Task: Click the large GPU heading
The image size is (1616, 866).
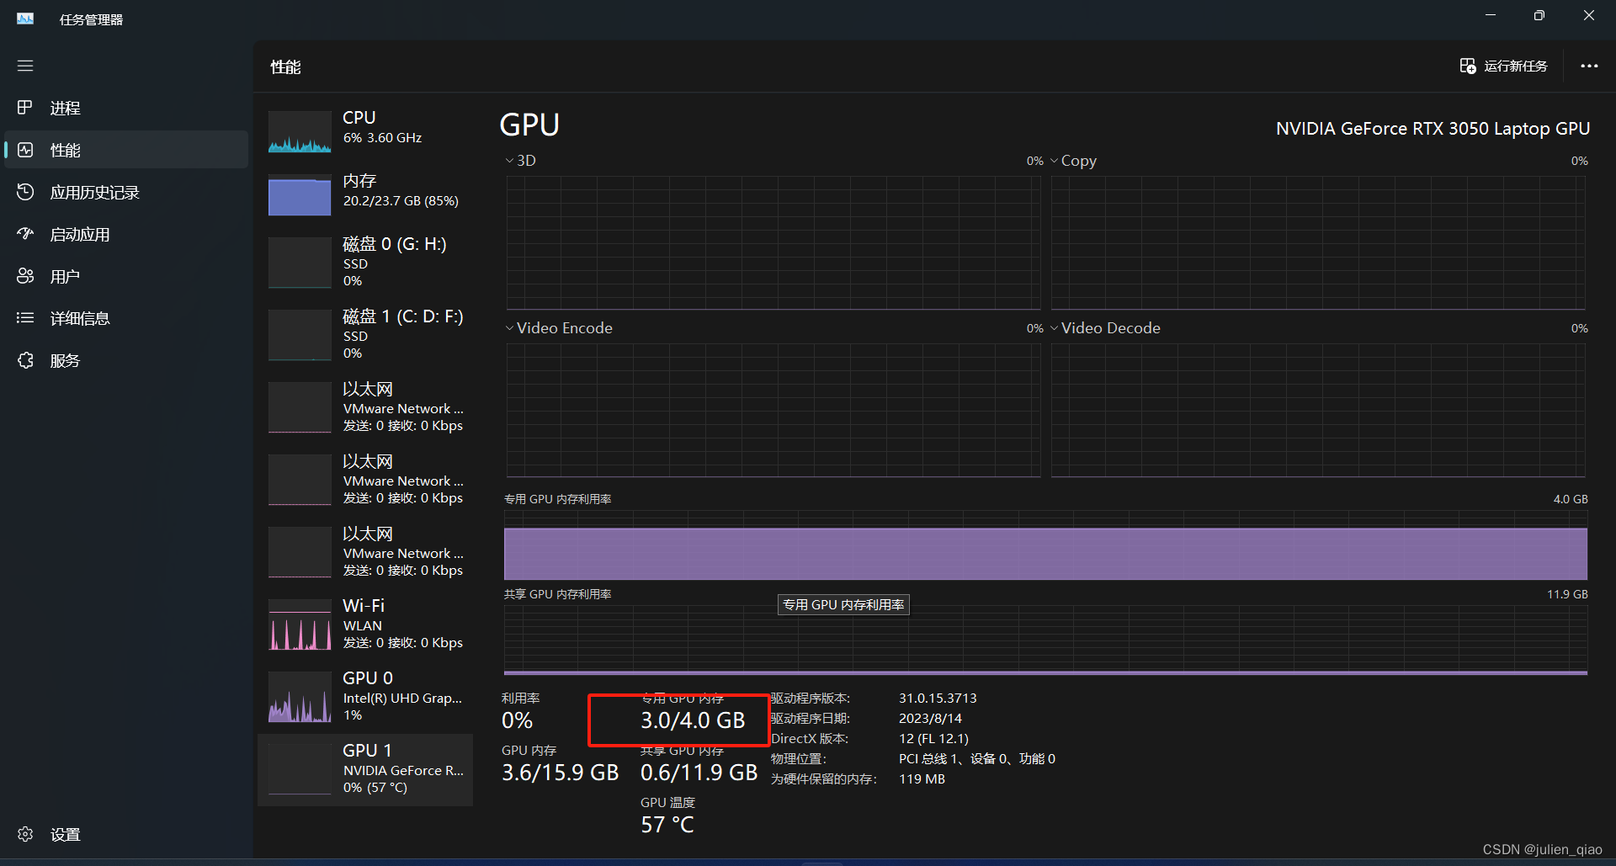Action: pyautogui.click(x=529, y=125)
